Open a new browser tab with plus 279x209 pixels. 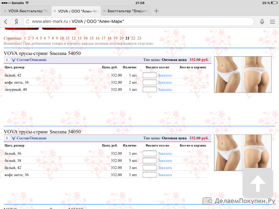[x=156, y=11]
